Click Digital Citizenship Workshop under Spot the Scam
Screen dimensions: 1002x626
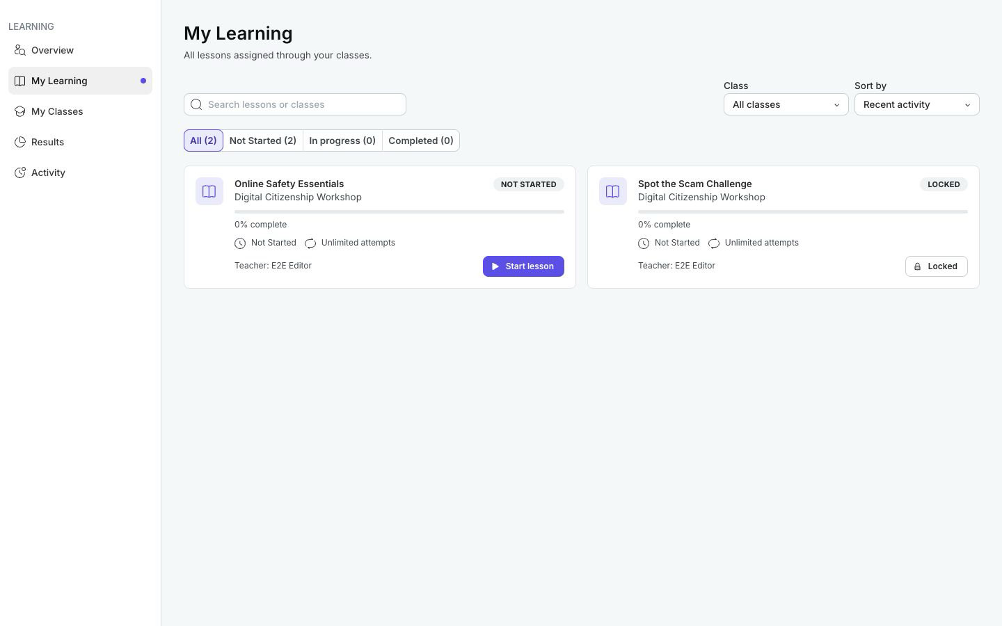(x=701, y=197)
